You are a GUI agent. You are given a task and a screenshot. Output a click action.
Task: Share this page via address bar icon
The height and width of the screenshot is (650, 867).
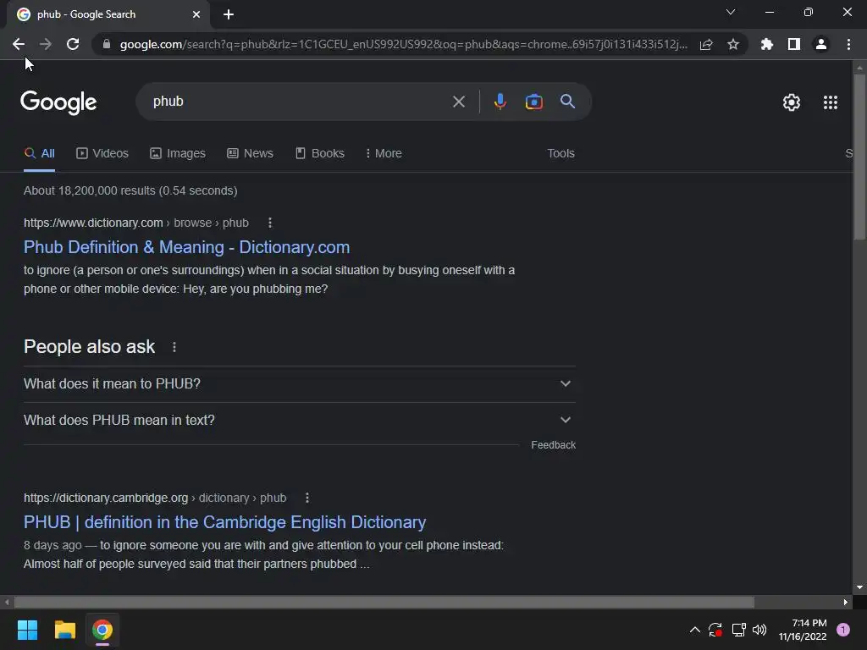pyautogui.click(x=706, y=44)
